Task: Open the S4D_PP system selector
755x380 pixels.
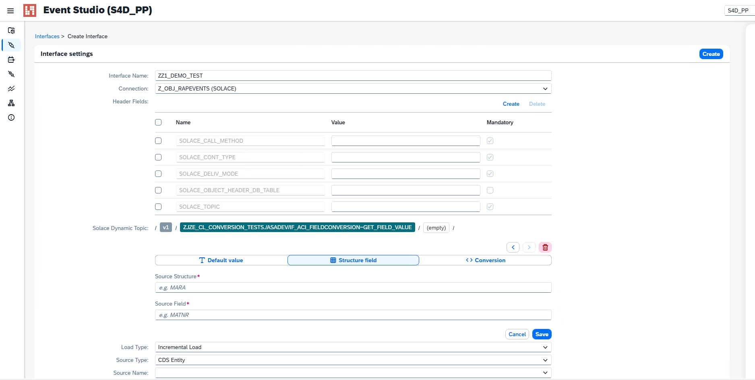Action: [x=739, y=10]
